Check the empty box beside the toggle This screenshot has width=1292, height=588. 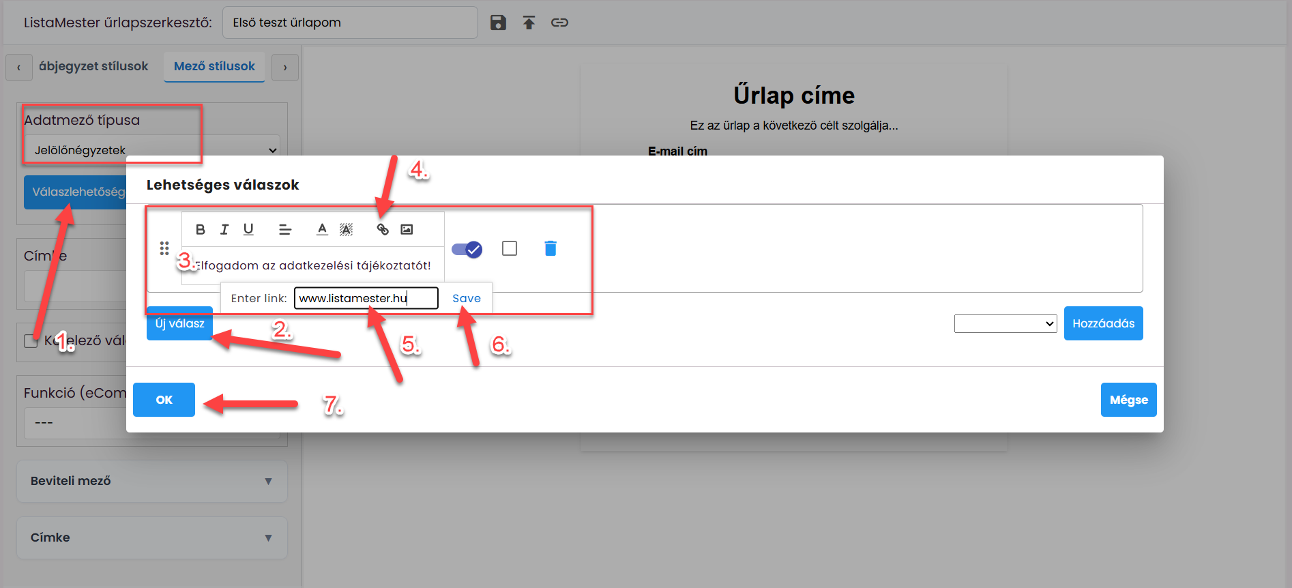[x=510, y=248]
